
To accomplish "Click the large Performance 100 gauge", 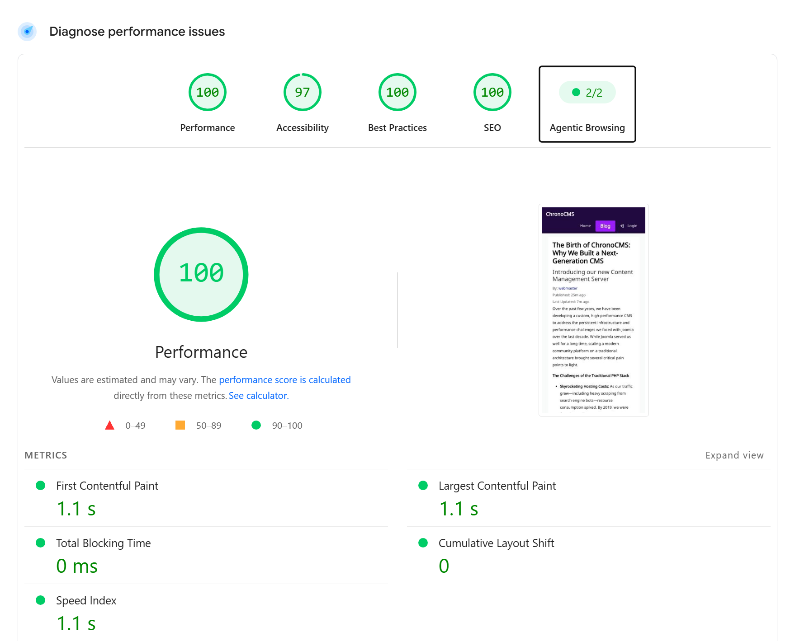I will (201, 275).
